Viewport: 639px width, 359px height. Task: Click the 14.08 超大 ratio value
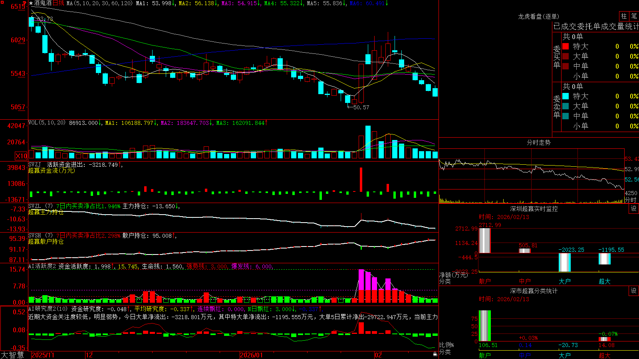coord(606,345)
